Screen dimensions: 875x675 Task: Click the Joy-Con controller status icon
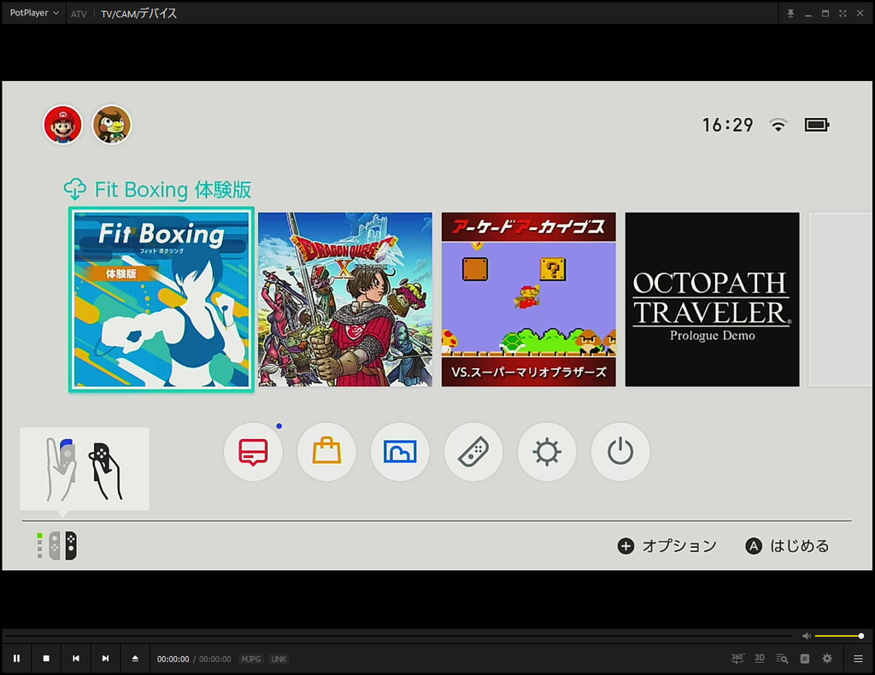tap(57, 546)
